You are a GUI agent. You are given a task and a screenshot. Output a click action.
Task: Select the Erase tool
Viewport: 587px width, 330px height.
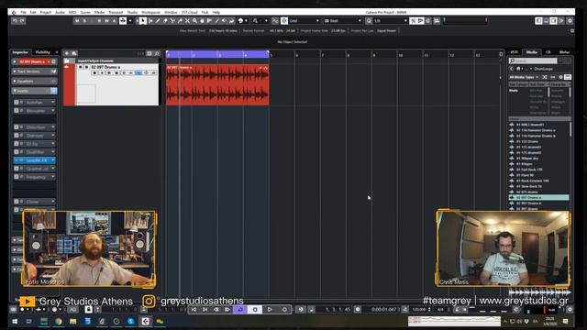(165, 21)
